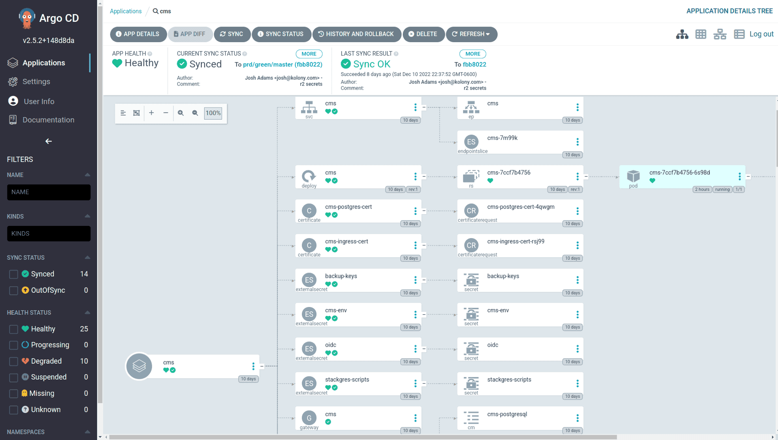This screenshot has width=778, height=440.
Task: Click the cms-postgres-cert certificate icon
Action: click(309, 211)
